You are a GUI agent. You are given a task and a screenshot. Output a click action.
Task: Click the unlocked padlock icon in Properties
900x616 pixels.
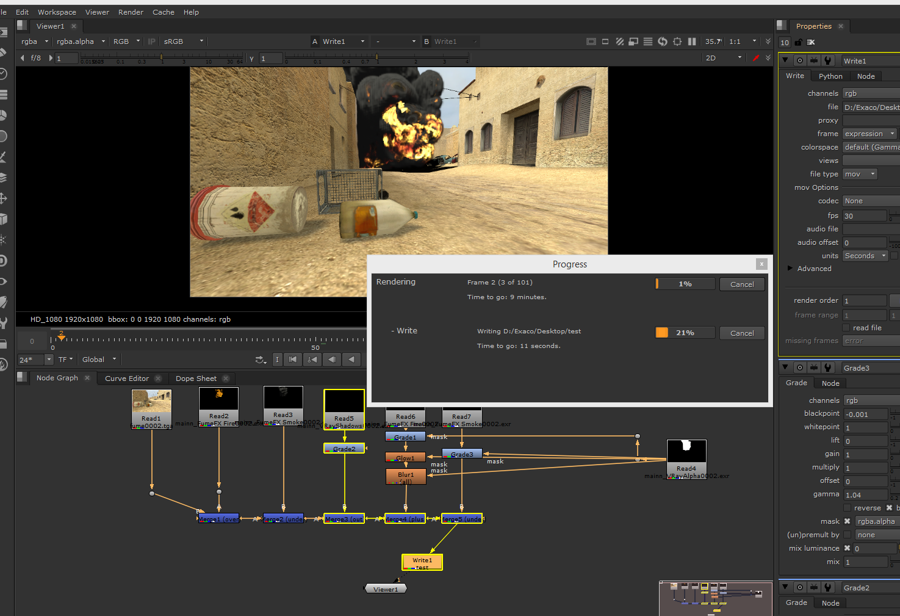tap(799, 42)
